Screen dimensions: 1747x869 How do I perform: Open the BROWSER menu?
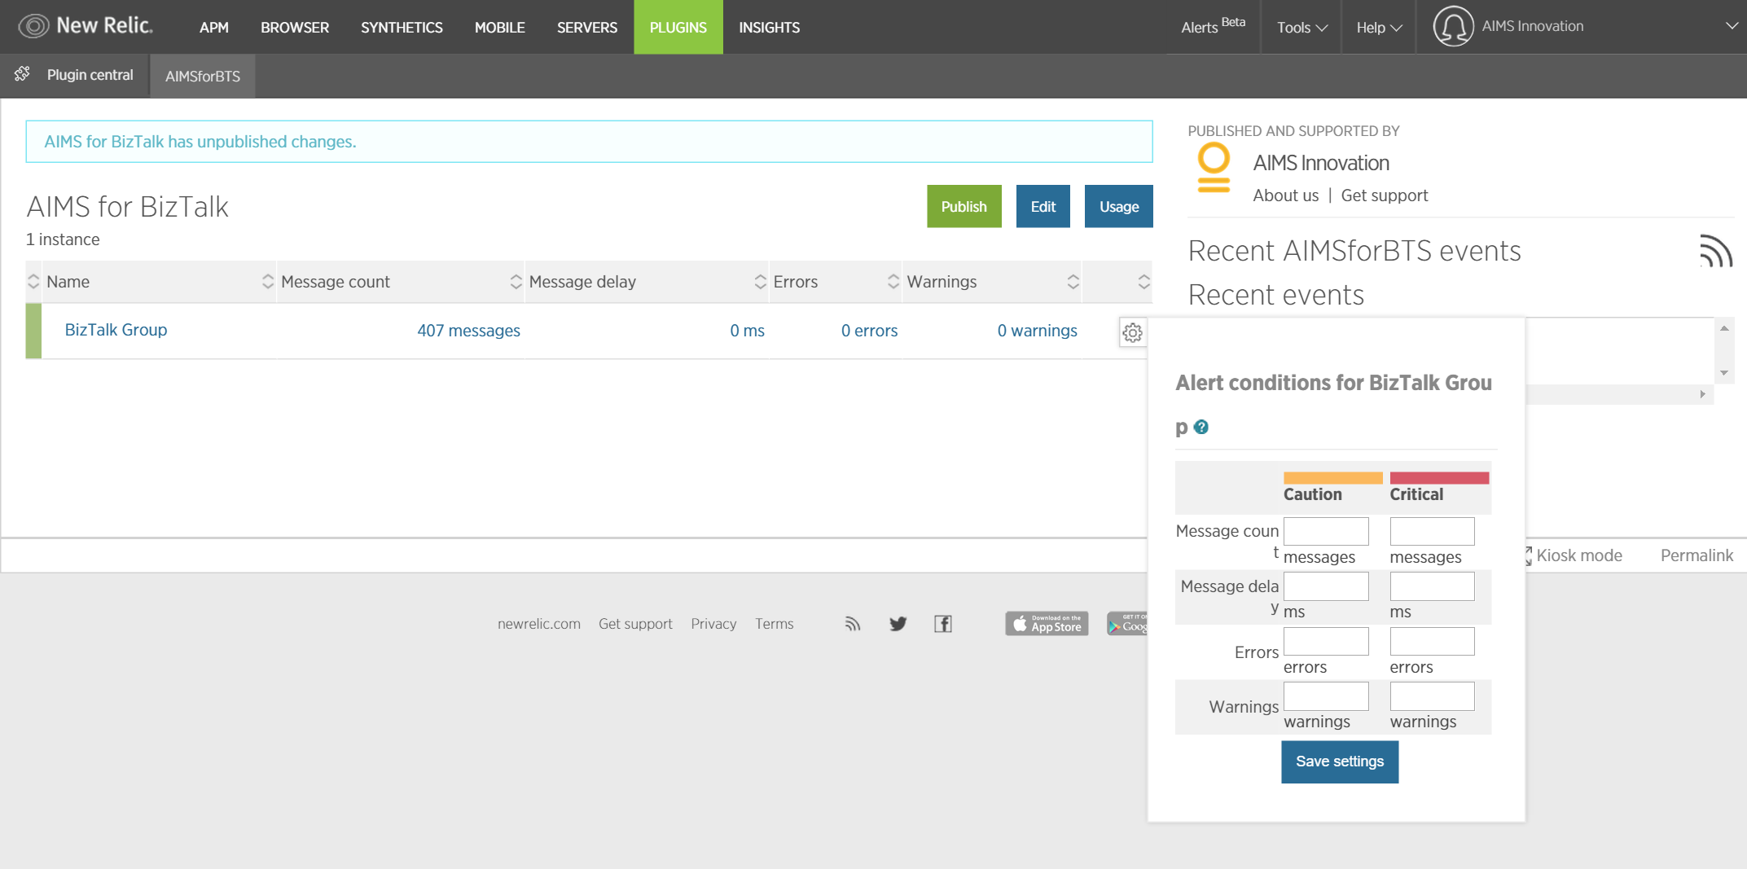(295, 27)
